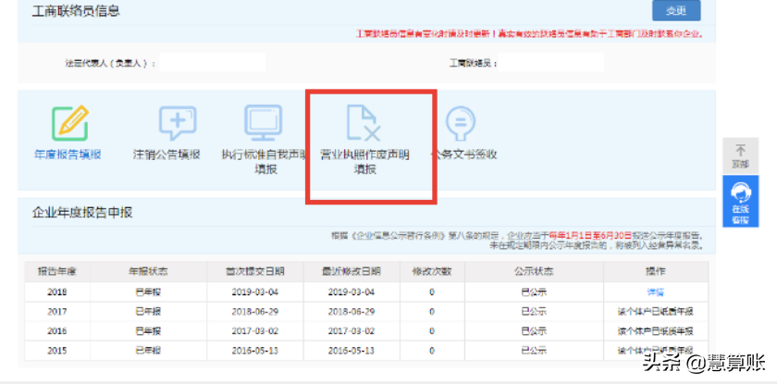This screenshot has height=384, width=777.
Task: Select the 最近修改日期 column header
Action: 351,271
